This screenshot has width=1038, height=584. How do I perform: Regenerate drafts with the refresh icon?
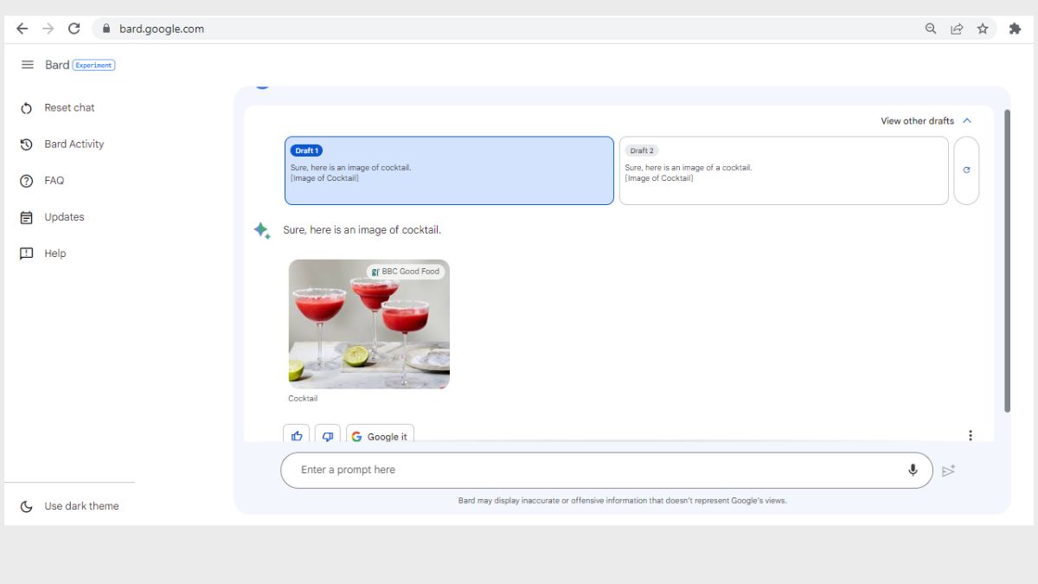click(x=966, y=170)
